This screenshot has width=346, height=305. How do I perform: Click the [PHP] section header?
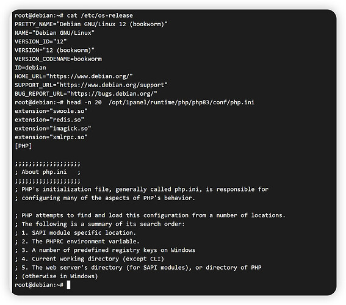(x=23, y=146)
